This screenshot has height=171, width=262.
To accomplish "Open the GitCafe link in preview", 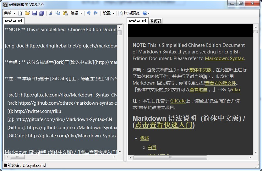I will [178, 101].
